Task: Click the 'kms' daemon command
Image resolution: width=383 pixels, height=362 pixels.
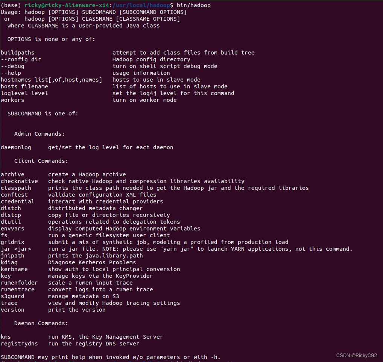Action: pos(6,337)
